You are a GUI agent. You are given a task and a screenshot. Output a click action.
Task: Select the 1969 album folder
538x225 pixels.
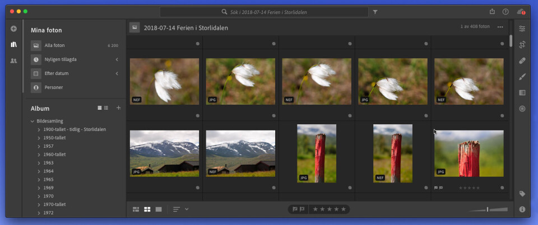tap(48, 187)
